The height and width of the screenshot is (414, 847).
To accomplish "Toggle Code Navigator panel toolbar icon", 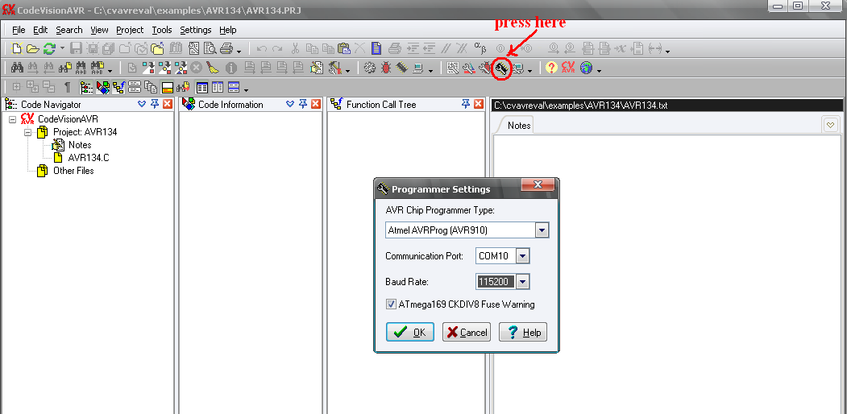I will (x=86, y=87).
